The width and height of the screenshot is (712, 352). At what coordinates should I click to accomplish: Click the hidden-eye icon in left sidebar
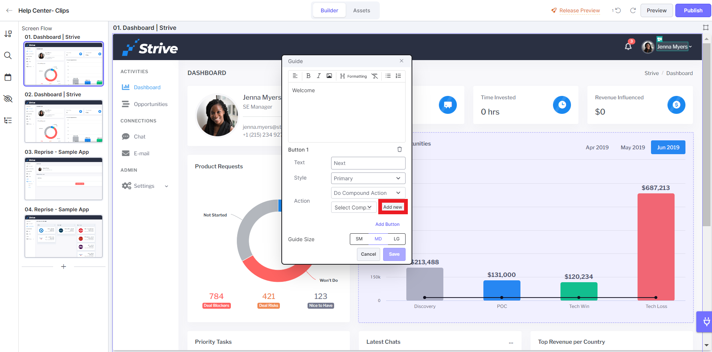tap(8, 99)
